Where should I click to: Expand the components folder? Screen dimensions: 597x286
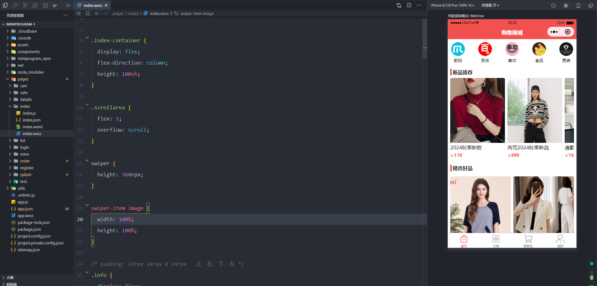(x=8, y=52)
